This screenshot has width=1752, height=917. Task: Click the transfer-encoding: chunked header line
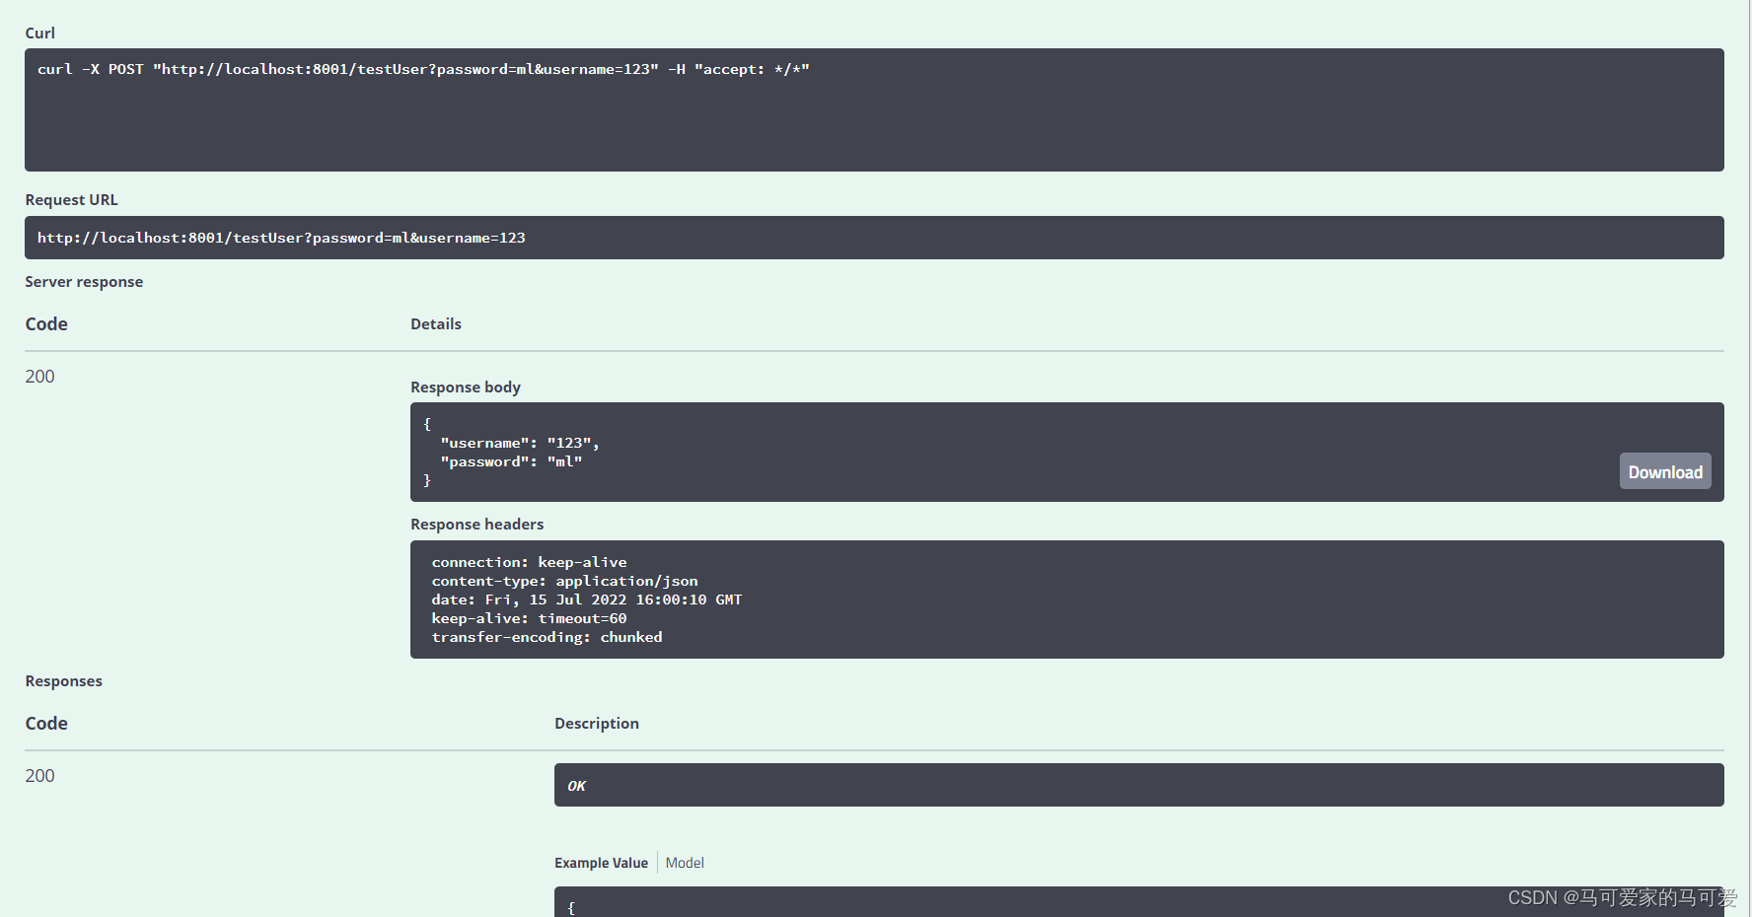pos(547,637)
